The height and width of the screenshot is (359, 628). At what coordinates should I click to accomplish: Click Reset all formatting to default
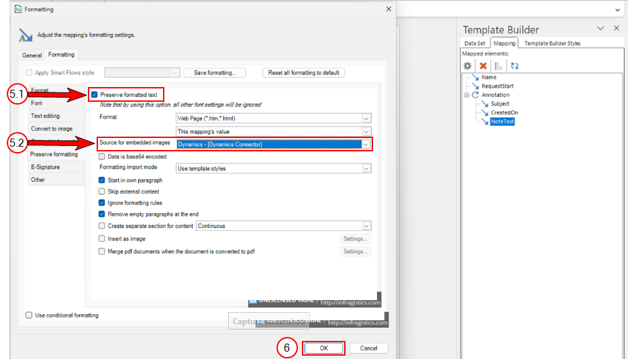click(303, 73)
